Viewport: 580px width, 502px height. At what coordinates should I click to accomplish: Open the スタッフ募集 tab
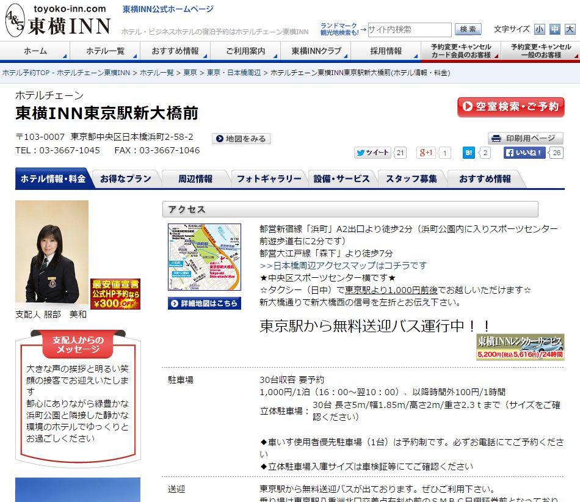411,179
